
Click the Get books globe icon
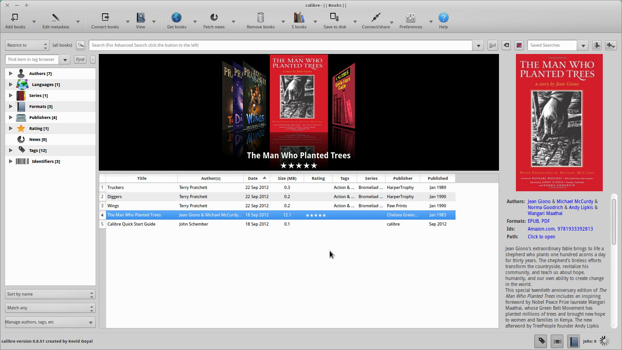(x=177, y=18)
